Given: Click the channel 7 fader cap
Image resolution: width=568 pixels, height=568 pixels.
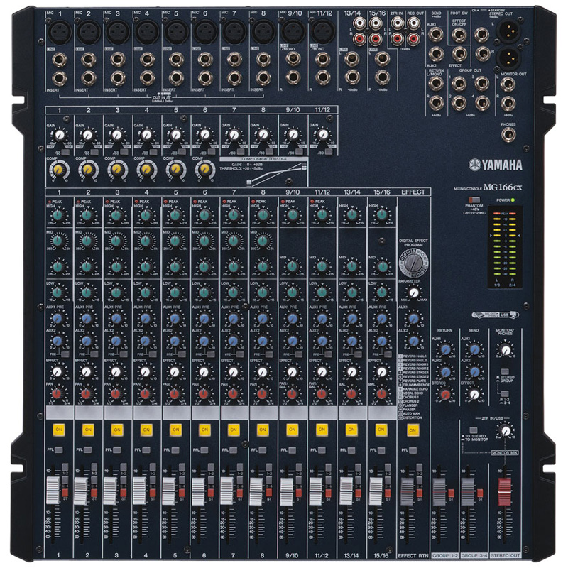Looking at the screenshot, I should [229, 491].
